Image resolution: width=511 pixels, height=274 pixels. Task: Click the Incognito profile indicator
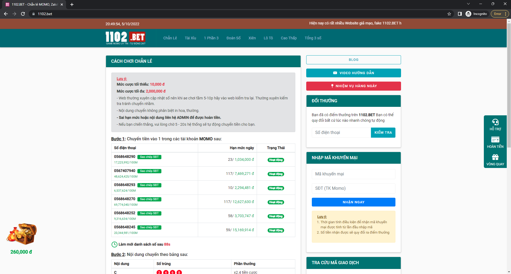pyautogui.click(x=476, y=14)
